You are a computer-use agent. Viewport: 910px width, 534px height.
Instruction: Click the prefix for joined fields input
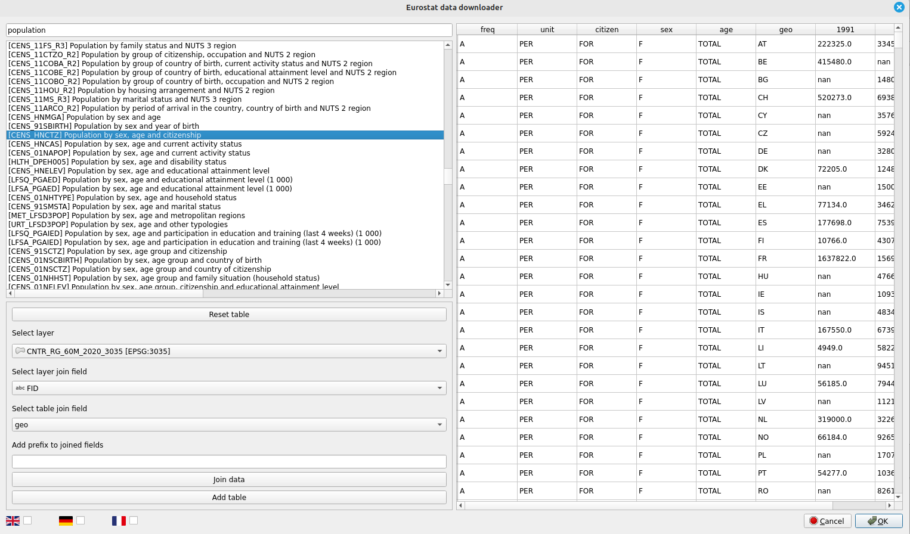coord(229,461)
